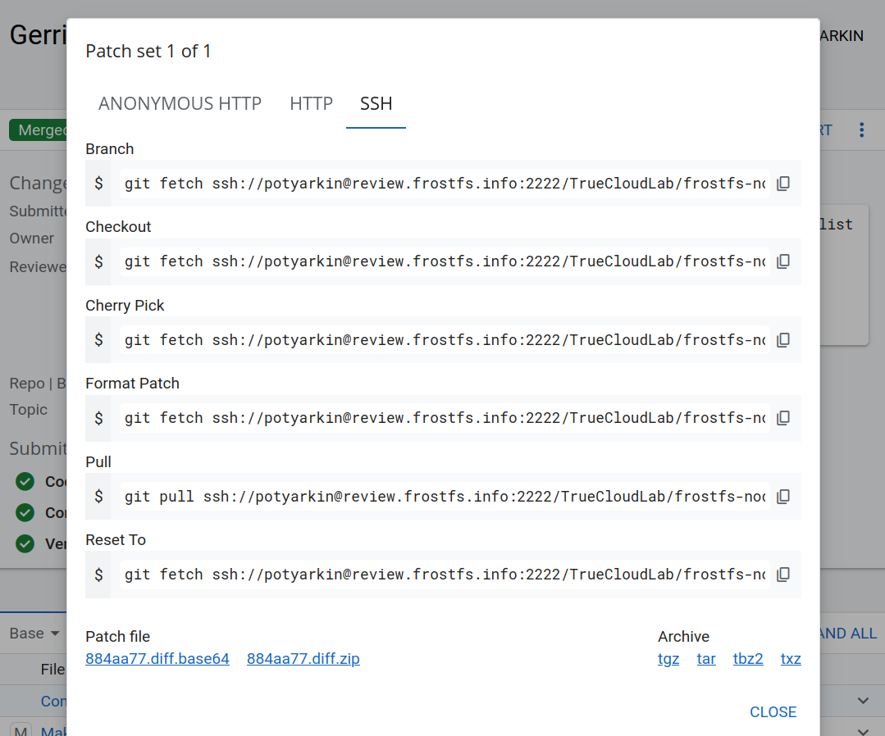Open the Base patchset dropdown
The width and height of the screenshot is (885, 736).
pyautogui.click(x=34, y=634)
